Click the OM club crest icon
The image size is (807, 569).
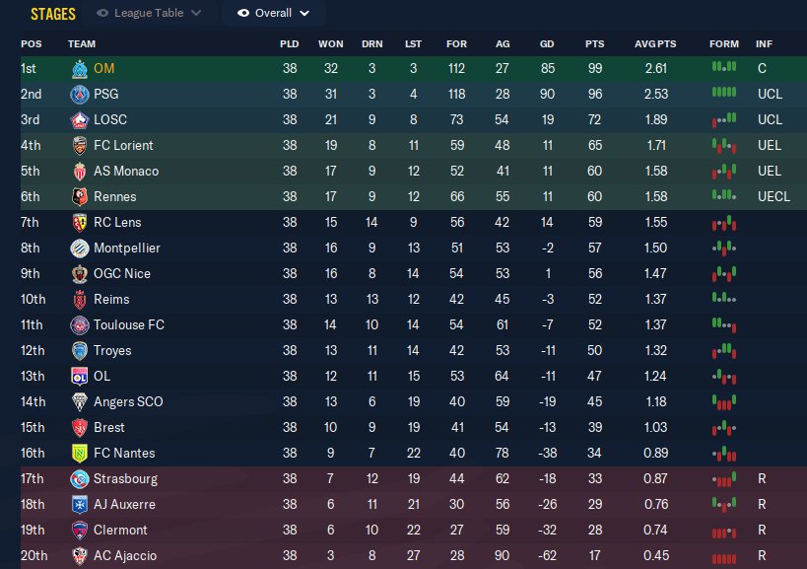point(79,69)
